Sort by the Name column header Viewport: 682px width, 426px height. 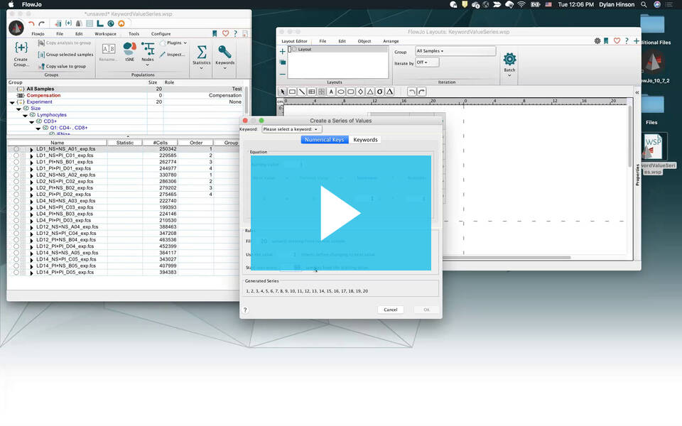click(x=57, y=143)
